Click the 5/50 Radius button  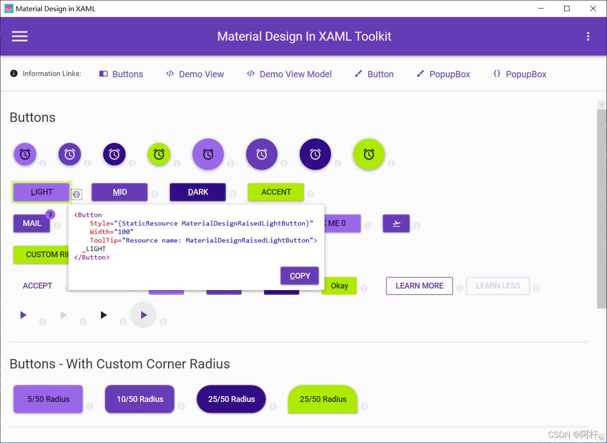(x=48, y=399)
